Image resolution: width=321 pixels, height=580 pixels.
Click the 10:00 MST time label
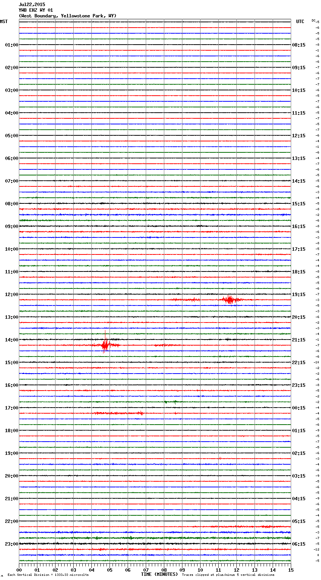click(11, 249)
